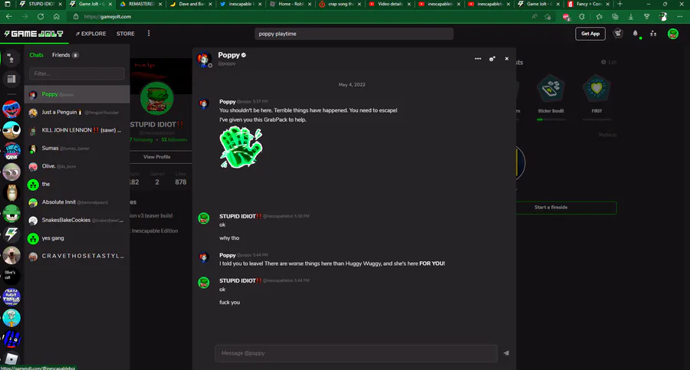The image size is (690, 370).
Task: Open chat with Just a Penguin
Action: pos(77,112)
